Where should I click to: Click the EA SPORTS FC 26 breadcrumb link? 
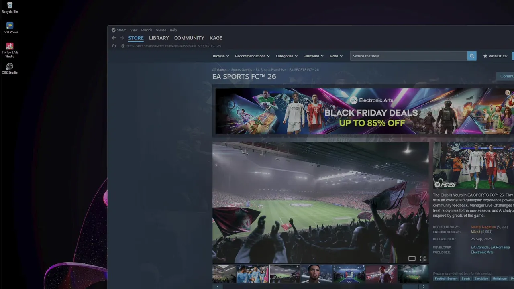(304, 70)
